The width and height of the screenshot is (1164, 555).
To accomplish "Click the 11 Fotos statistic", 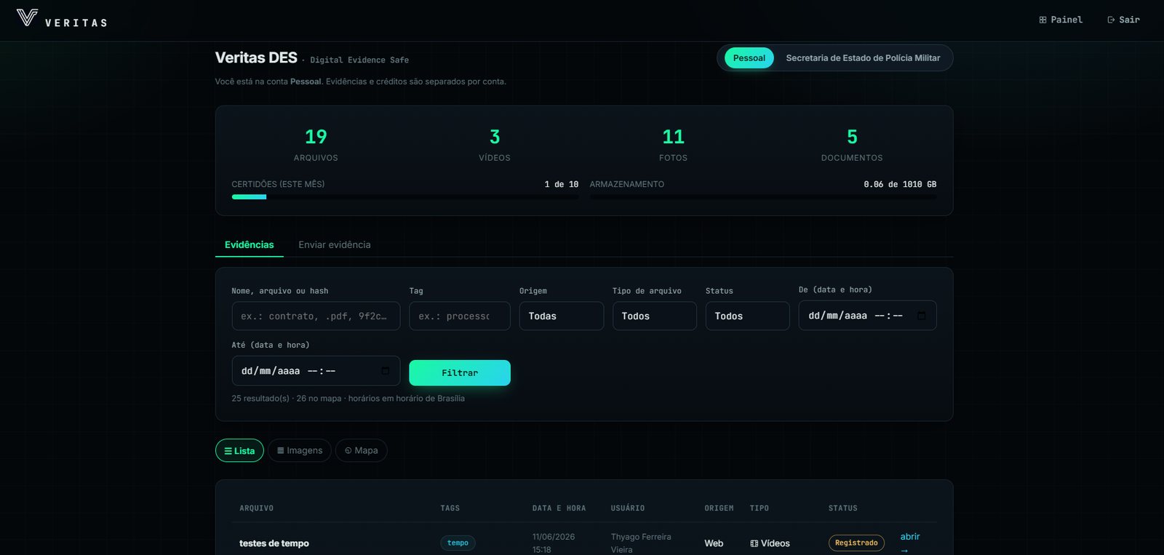I will (674, 145).
